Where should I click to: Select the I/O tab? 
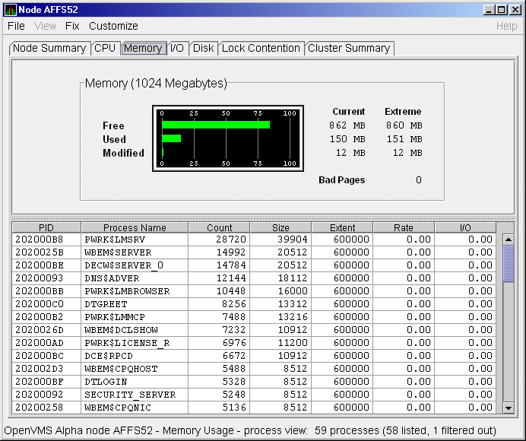[x=177, y=48]
